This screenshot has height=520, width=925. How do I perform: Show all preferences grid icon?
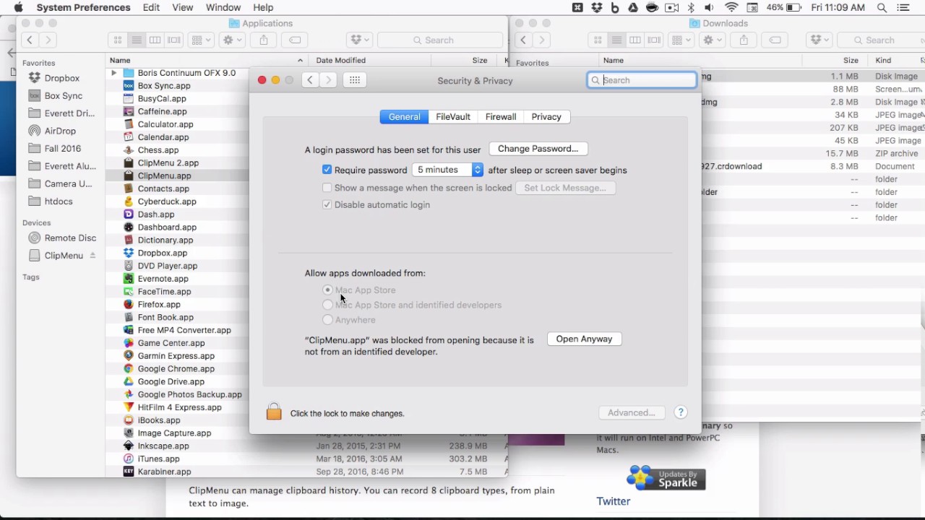tap(355, 80)
